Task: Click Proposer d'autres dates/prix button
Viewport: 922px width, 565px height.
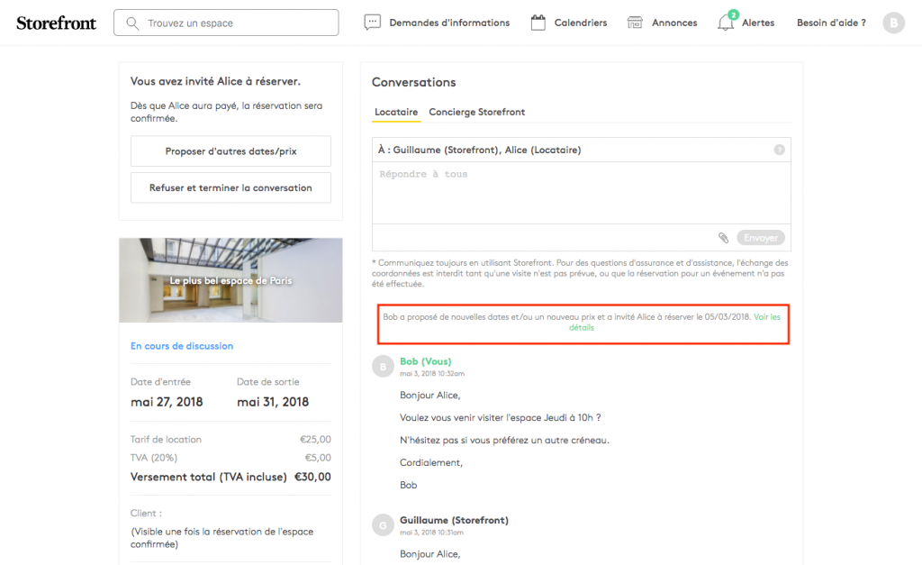Action: click(230, 151)
